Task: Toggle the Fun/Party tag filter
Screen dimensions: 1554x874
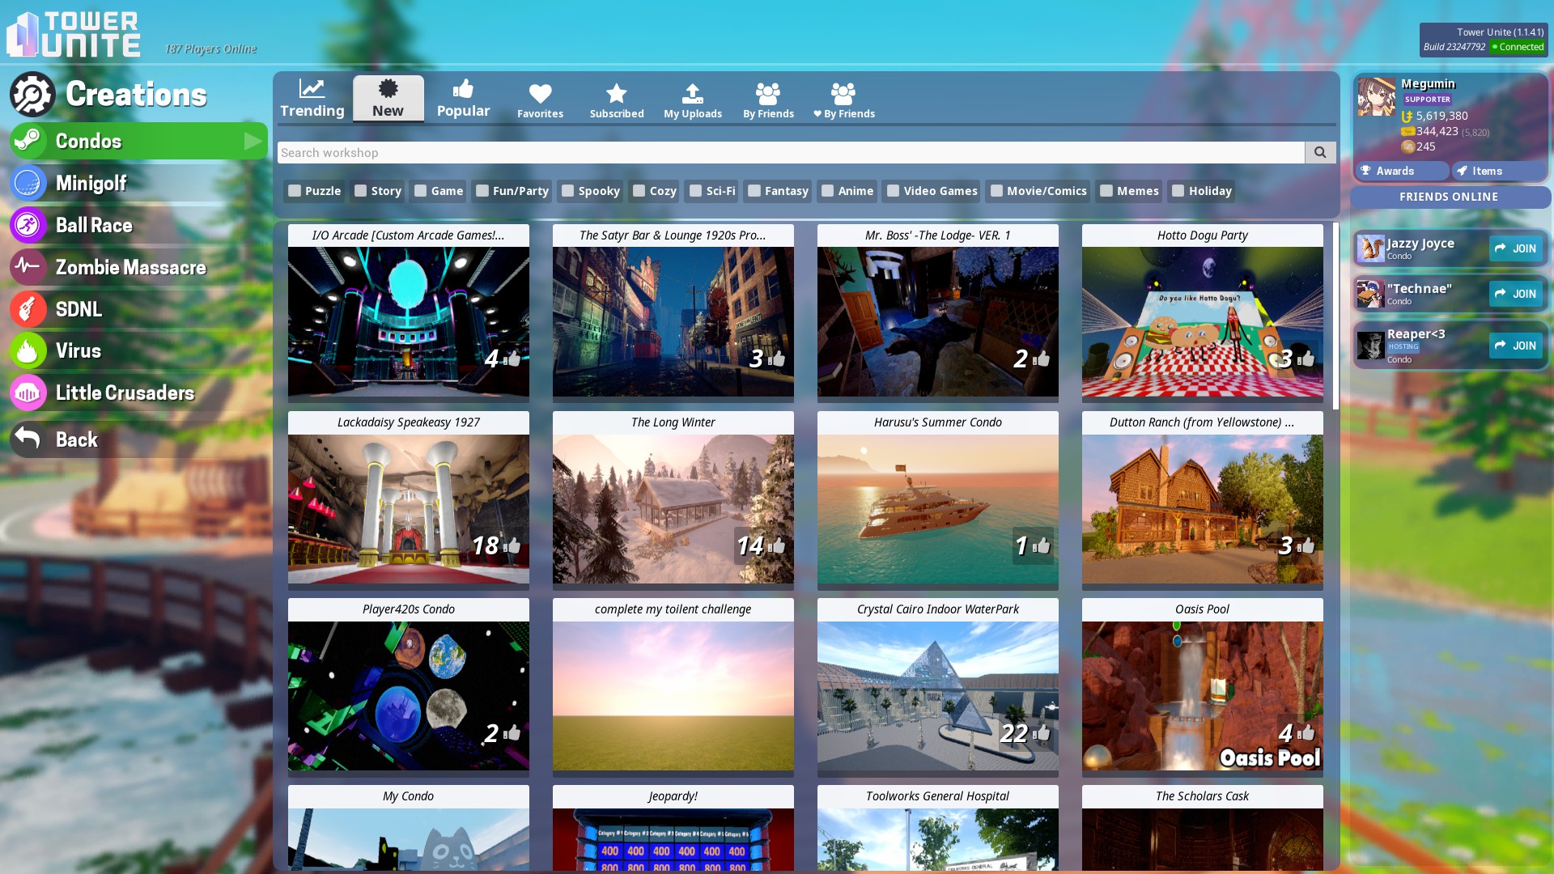Action: click(x=482, y=191)
